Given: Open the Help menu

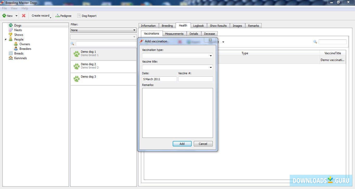Looking at the screenshot, I should point(25,8).
